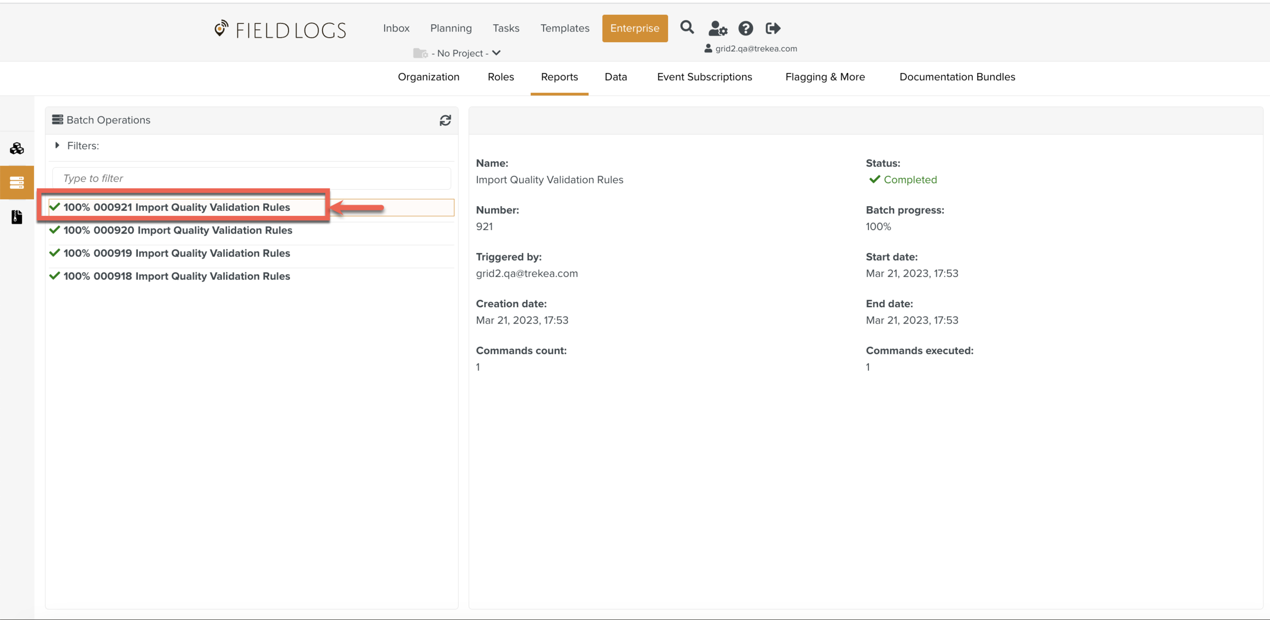
Task: Select the batch operations sidebar icon
Action: pos(17,182)
